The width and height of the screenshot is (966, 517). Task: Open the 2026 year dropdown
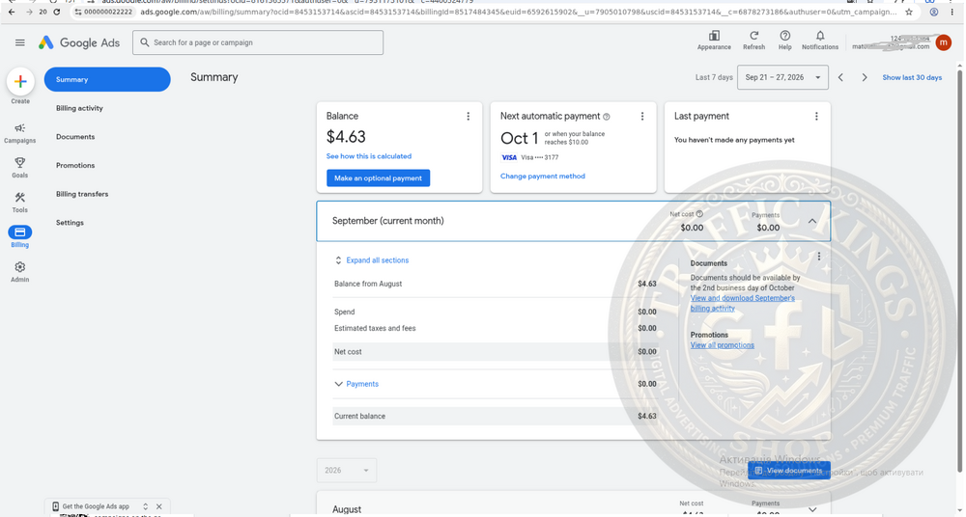click(346, 471)
